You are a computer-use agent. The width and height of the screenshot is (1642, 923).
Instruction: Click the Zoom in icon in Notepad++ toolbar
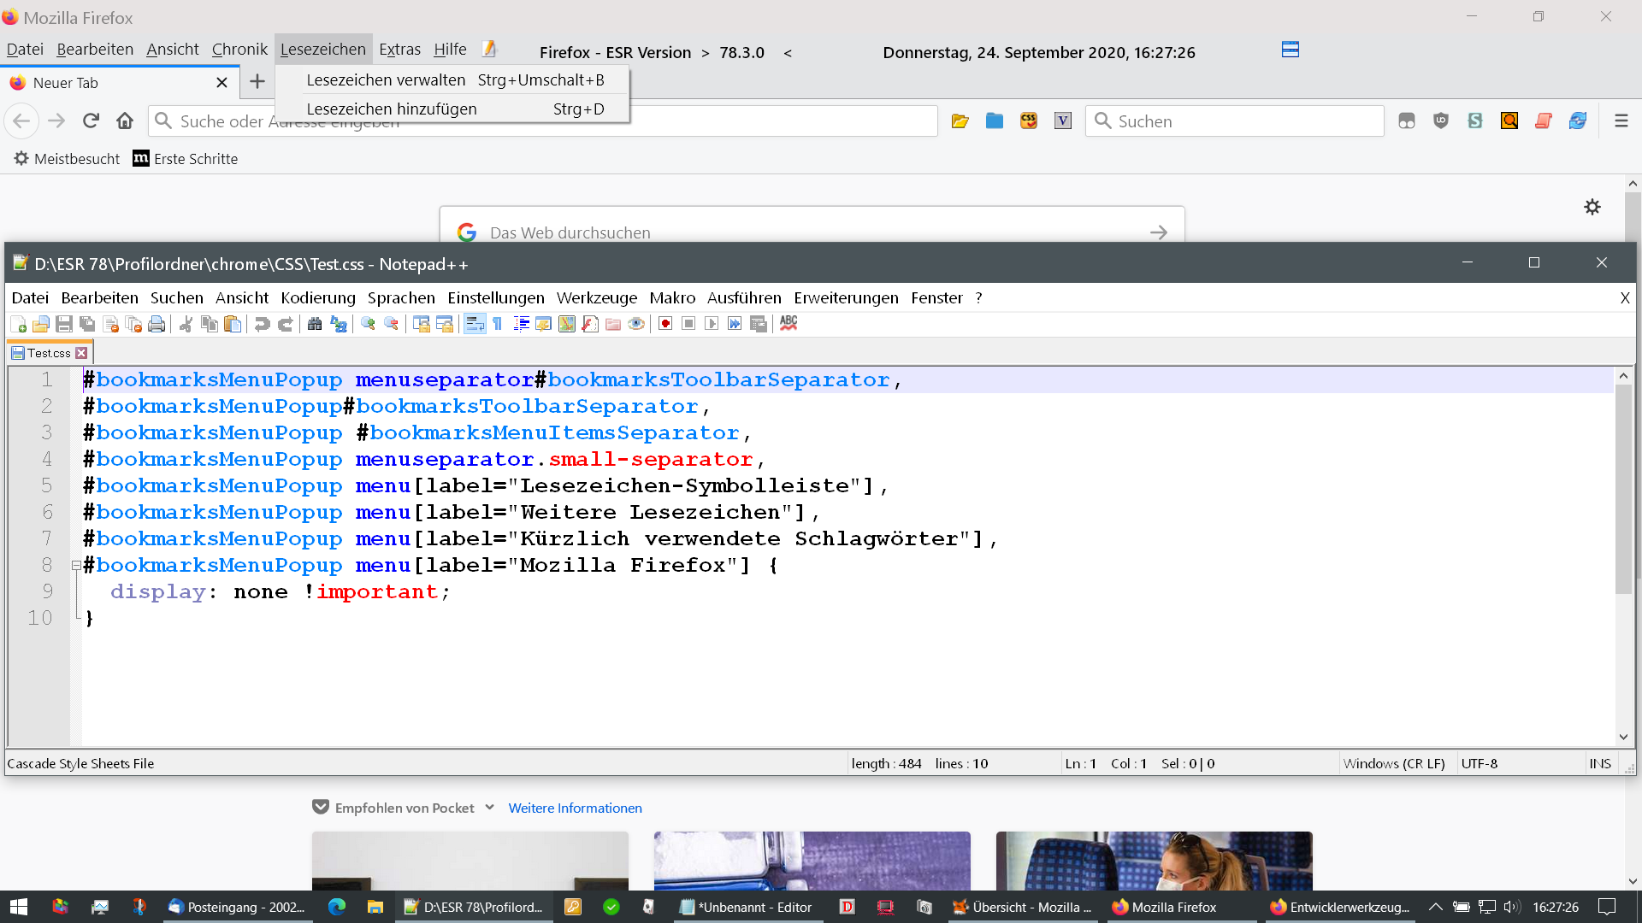pos(369,324)
